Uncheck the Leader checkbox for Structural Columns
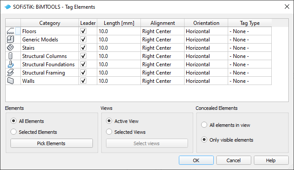Image resolution: width=294 pixels, height=170 pixels. pos(83,56)
